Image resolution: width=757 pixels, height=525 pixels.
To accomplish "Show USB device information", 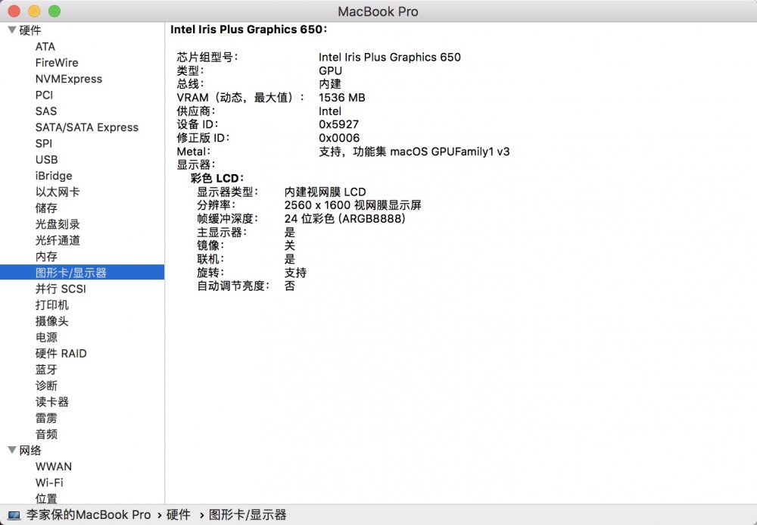I will click(x=46, y=159).
